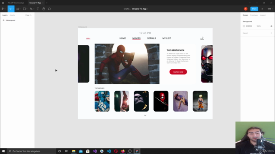Select the Rectangle shape tool
Viewport: 275px width, 154px height.
pos(24,9)
